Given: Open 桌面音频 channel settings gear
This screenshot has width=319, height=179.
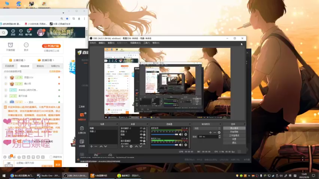Looking at the screenshot, I should click(185, 134).
